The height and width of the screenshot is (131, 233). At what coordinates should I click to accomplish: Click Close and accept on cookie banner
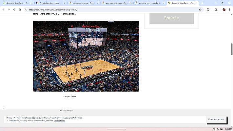click(x=216, y=120)
